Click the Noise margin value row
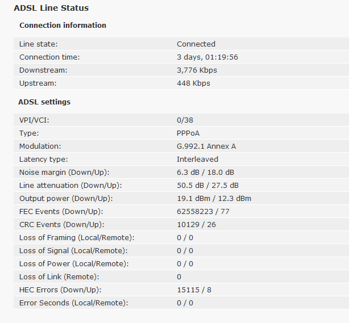This screenshot has width=349, height=323. [181, 172]
